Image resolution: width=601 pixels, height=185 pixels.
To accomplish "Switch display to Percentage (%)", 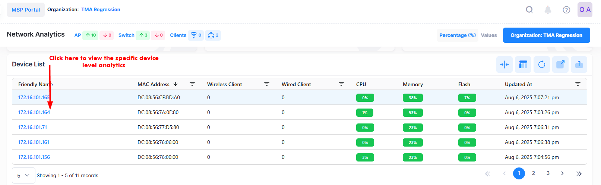I will (457, 35).
